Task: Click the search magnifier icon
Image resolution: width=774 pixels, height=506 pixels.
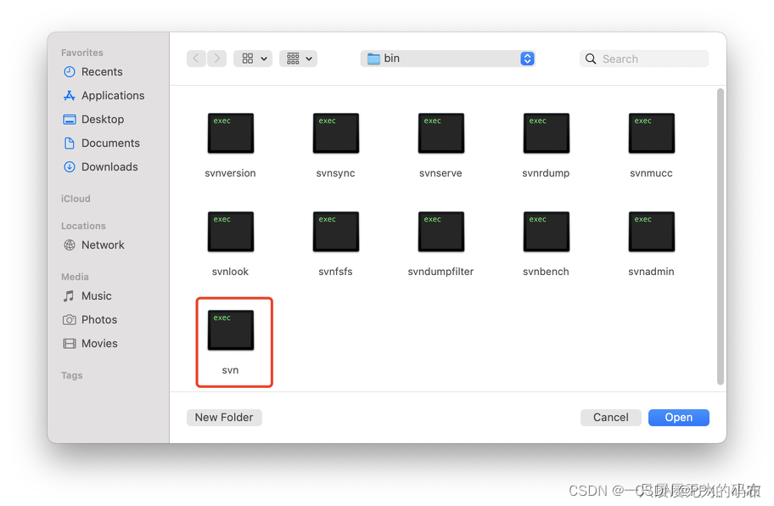Action: coord(591,59)
